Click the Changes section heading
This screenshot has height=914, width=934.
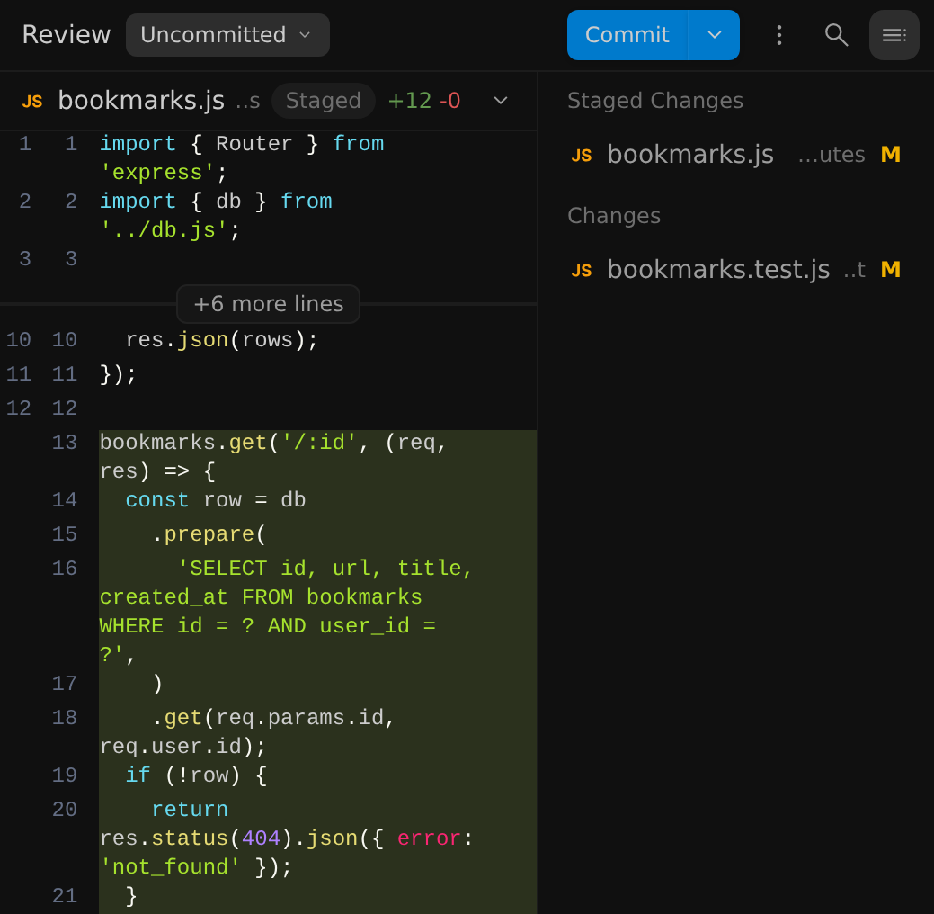pyautogui.click(x=614, y=216)
